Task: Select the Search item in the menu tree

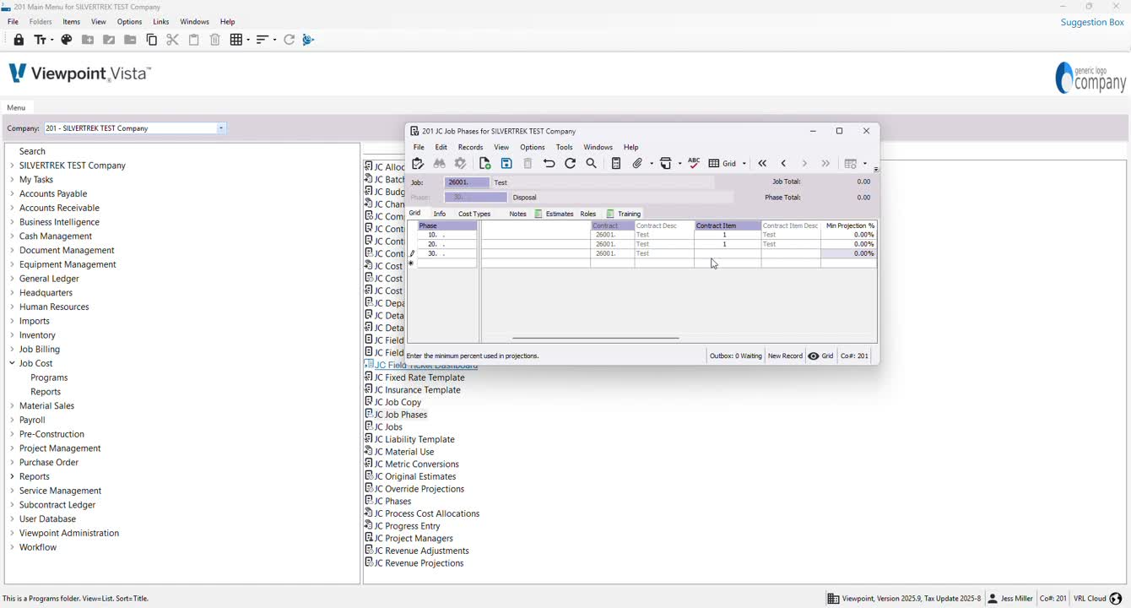Action: coord(32,151)
